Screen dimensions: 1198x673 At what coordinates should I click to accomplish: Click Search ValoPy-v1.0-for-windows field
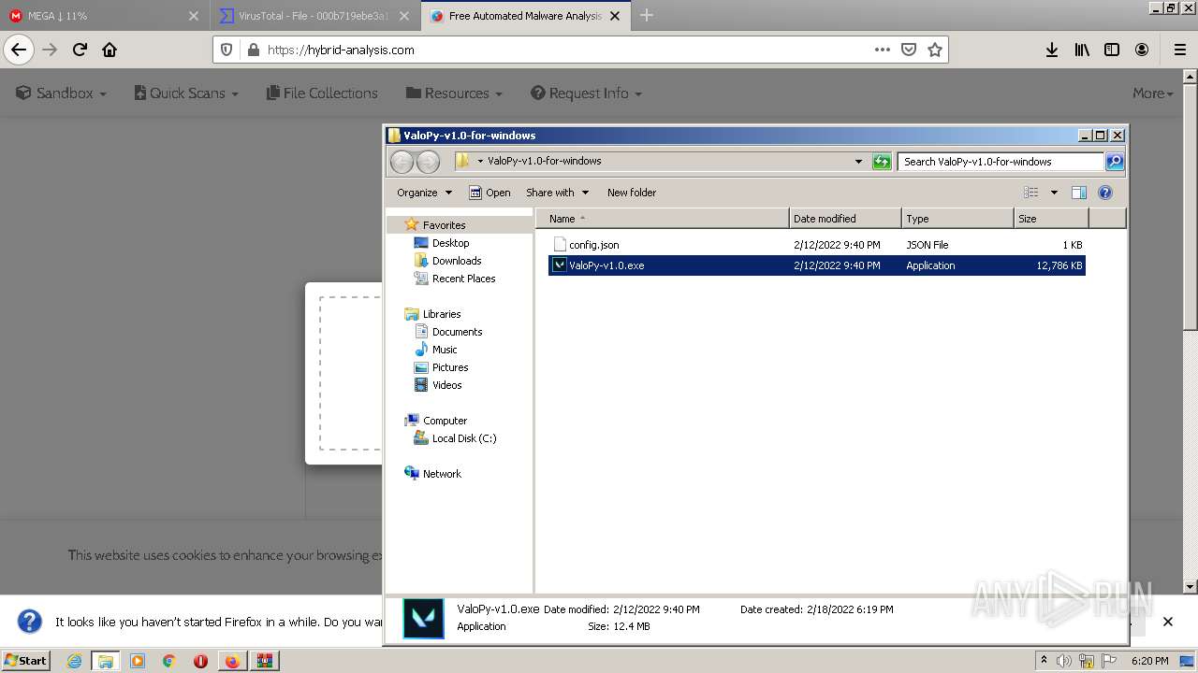(1000, 162)
